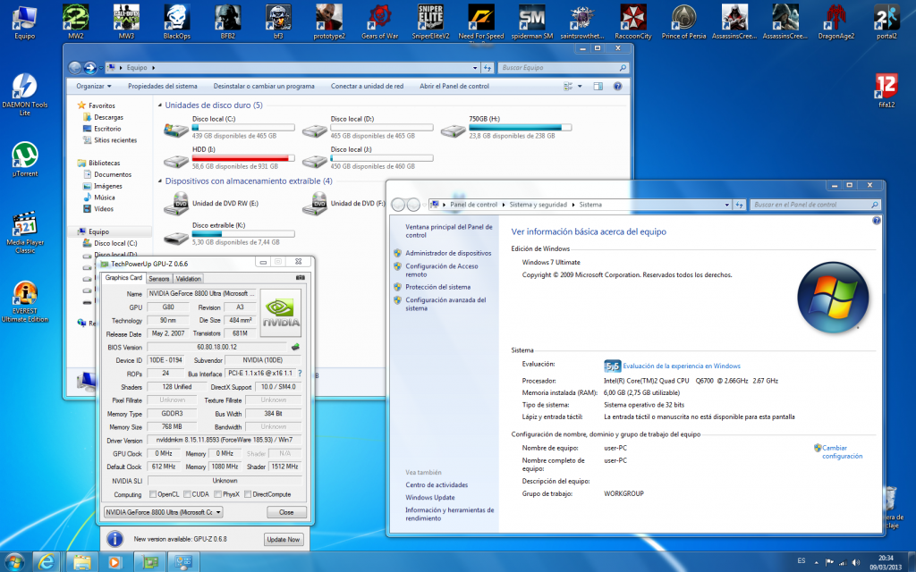Select the fifa12 desktop icon
Screen dimensions: 916x572
pos(886,90)
